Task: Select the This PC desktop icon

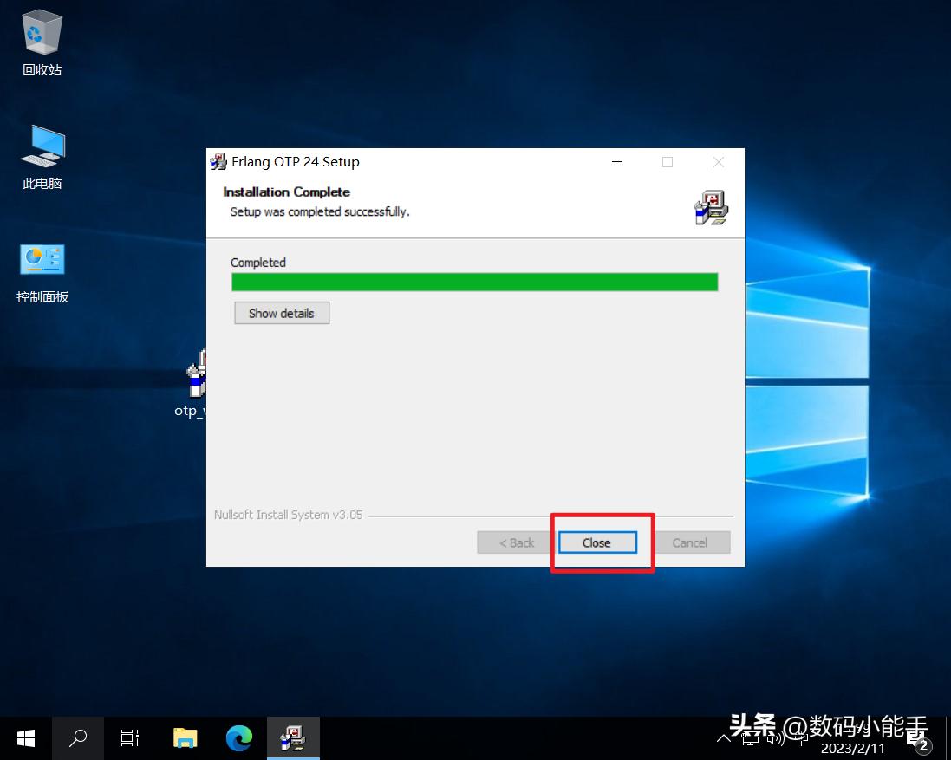Action: (42, 158)
